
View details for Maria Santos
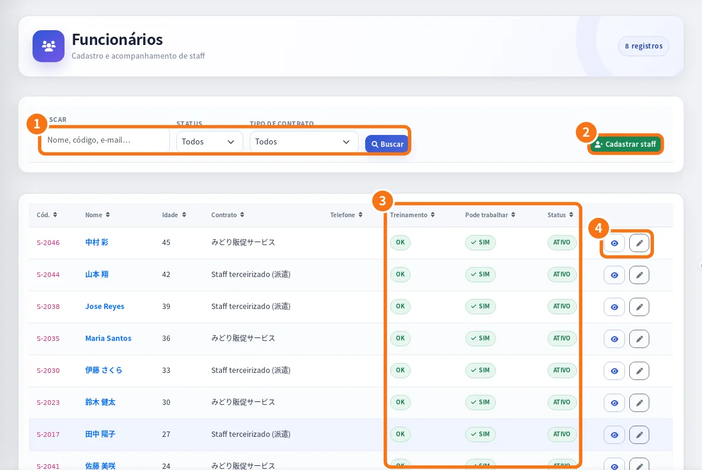[614, 339]
